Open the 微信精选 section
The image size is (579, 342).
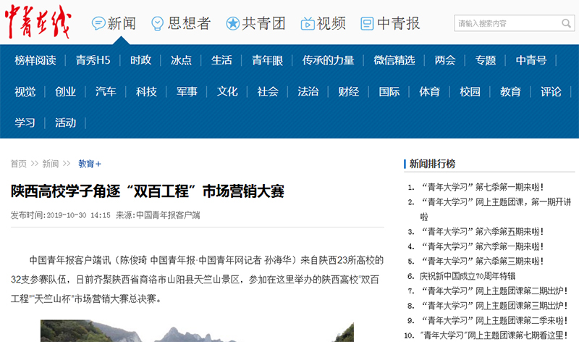pos(394,60)
